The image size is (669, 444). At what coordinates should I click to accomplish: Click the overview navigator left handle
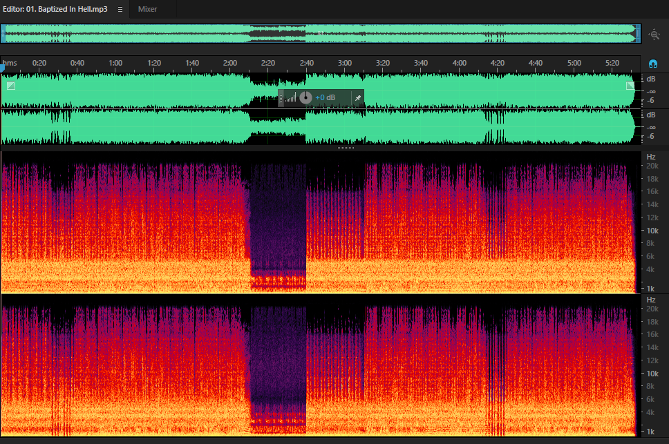[3, 34]
